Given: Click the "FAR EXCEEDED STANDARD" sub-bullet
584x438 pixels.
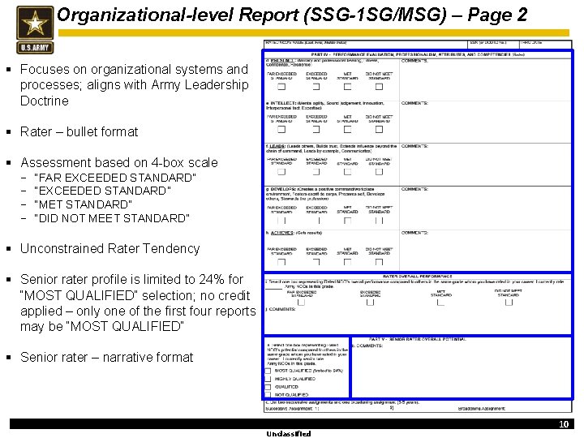Looking at the screenshot, I should [115, 178].
